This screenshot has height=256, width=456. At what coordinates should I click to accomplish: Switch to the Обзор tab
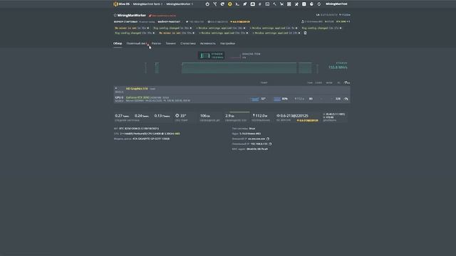(x=118, y=43)
